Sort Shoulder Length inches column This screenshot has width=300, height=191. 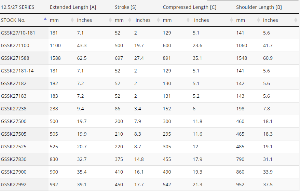click(x=296, y=20)
